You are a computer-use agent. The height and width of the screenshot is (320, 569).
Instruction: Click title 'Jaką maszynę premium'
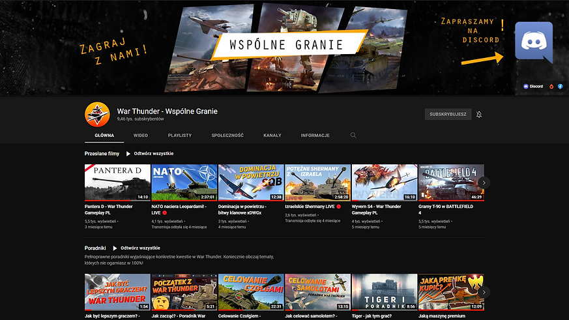pyautogui.click(x=442, y=316)
